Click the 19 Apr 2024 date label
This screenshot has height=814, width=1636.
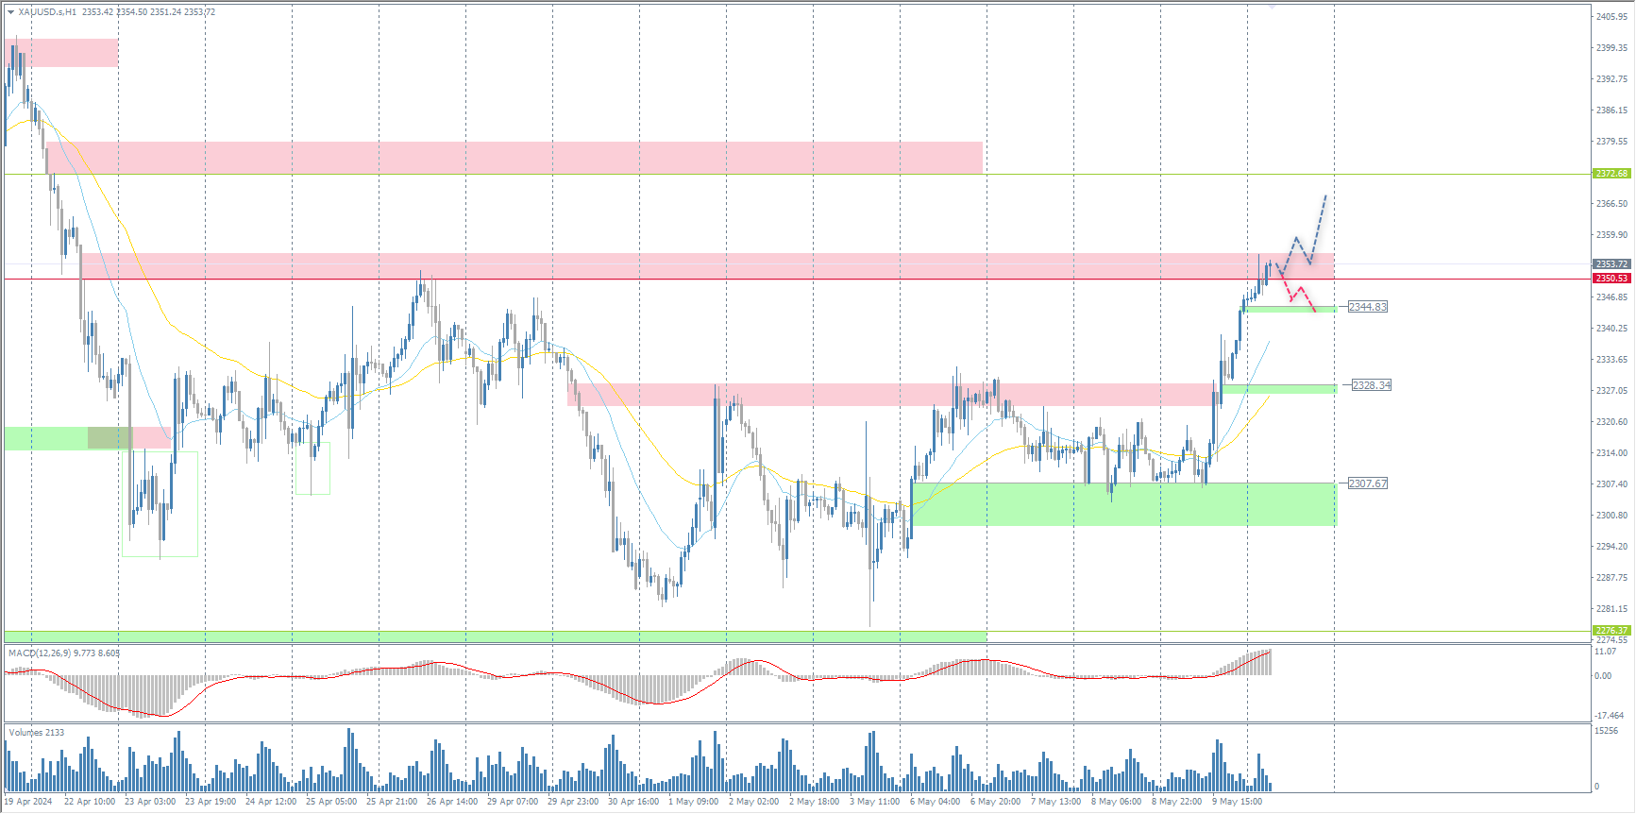pyautogui.click(x=28, y=802)
